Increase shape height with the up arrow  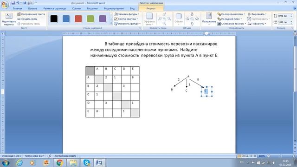coord(291,15)
